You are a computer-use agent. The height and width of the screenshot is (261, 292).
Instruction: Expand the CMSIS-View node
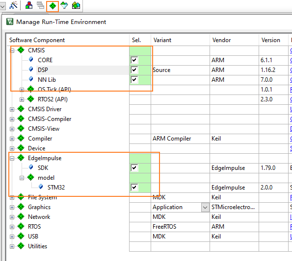(12, 129)
